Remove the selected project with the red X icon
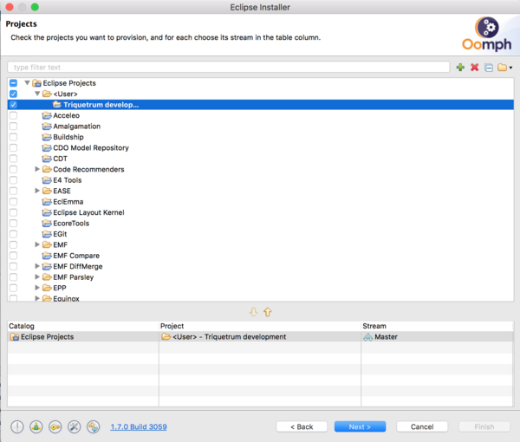The height and width of the screenshot is (442, 520). click(x=474, y=68)
